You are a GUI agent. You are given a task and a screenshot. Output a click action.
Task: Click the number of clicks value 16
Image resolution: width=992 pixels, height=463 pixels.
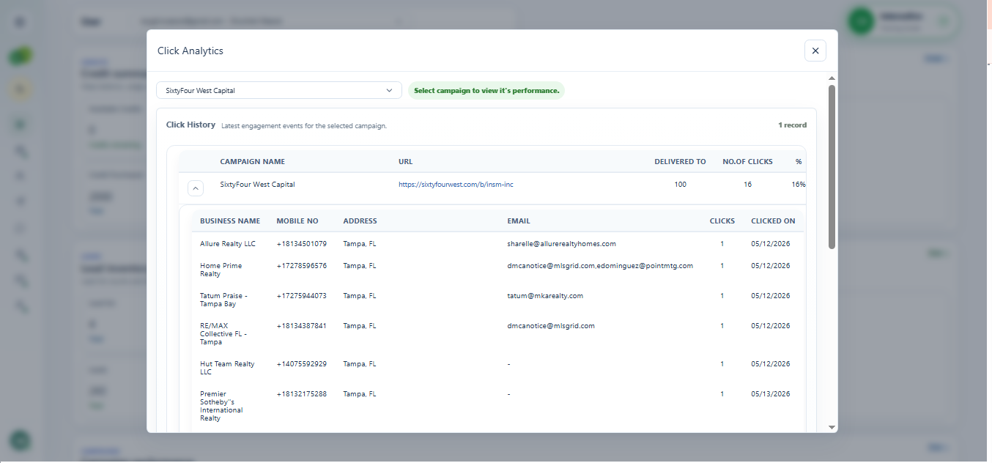(x=747, y=185)
